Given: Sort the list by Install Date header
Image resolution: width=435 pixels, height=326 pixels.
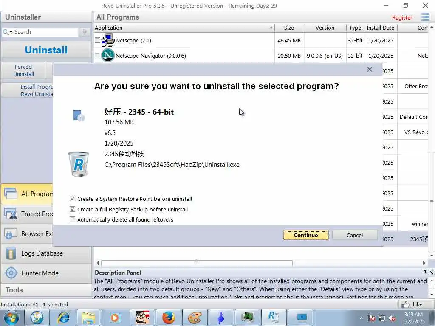Looking at the screenshot, I should point(380,28).
